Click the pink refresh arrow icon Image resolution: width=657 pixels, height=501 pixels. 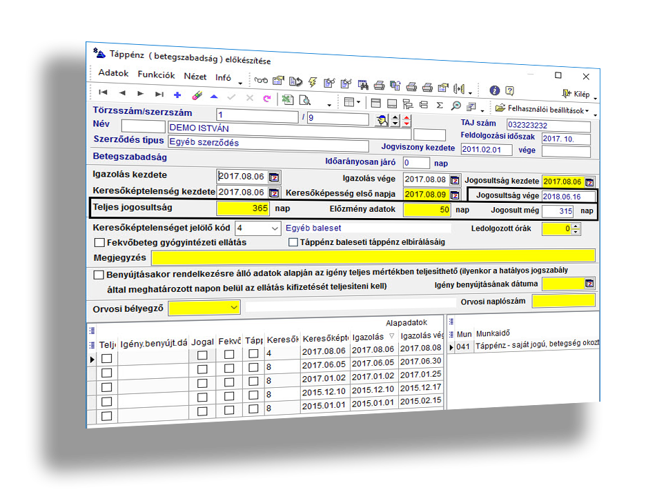(x=267, y=99)
